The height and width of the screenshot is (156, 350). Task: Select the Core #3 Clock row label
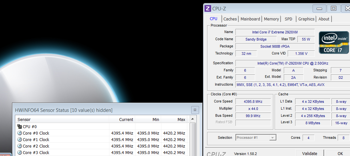(36, 152)
